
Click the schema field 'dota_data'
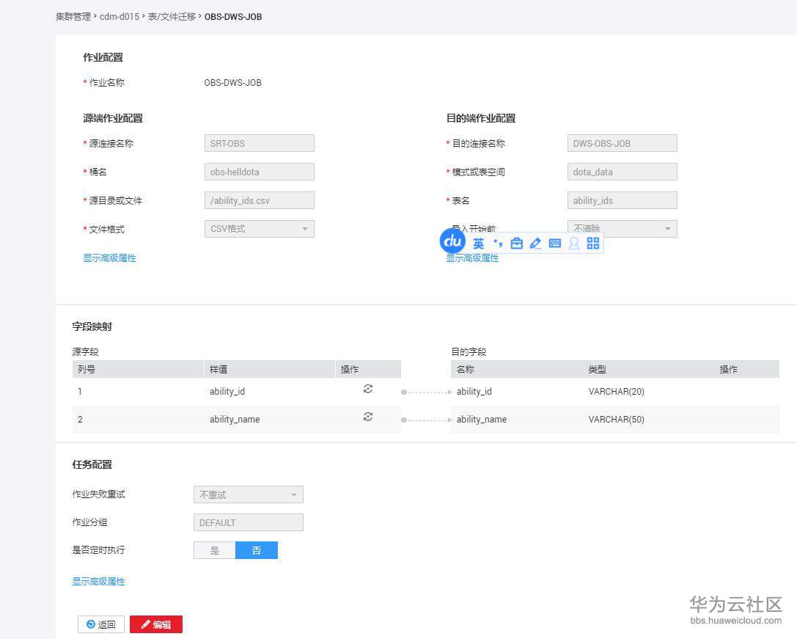[x=622, y=172]
